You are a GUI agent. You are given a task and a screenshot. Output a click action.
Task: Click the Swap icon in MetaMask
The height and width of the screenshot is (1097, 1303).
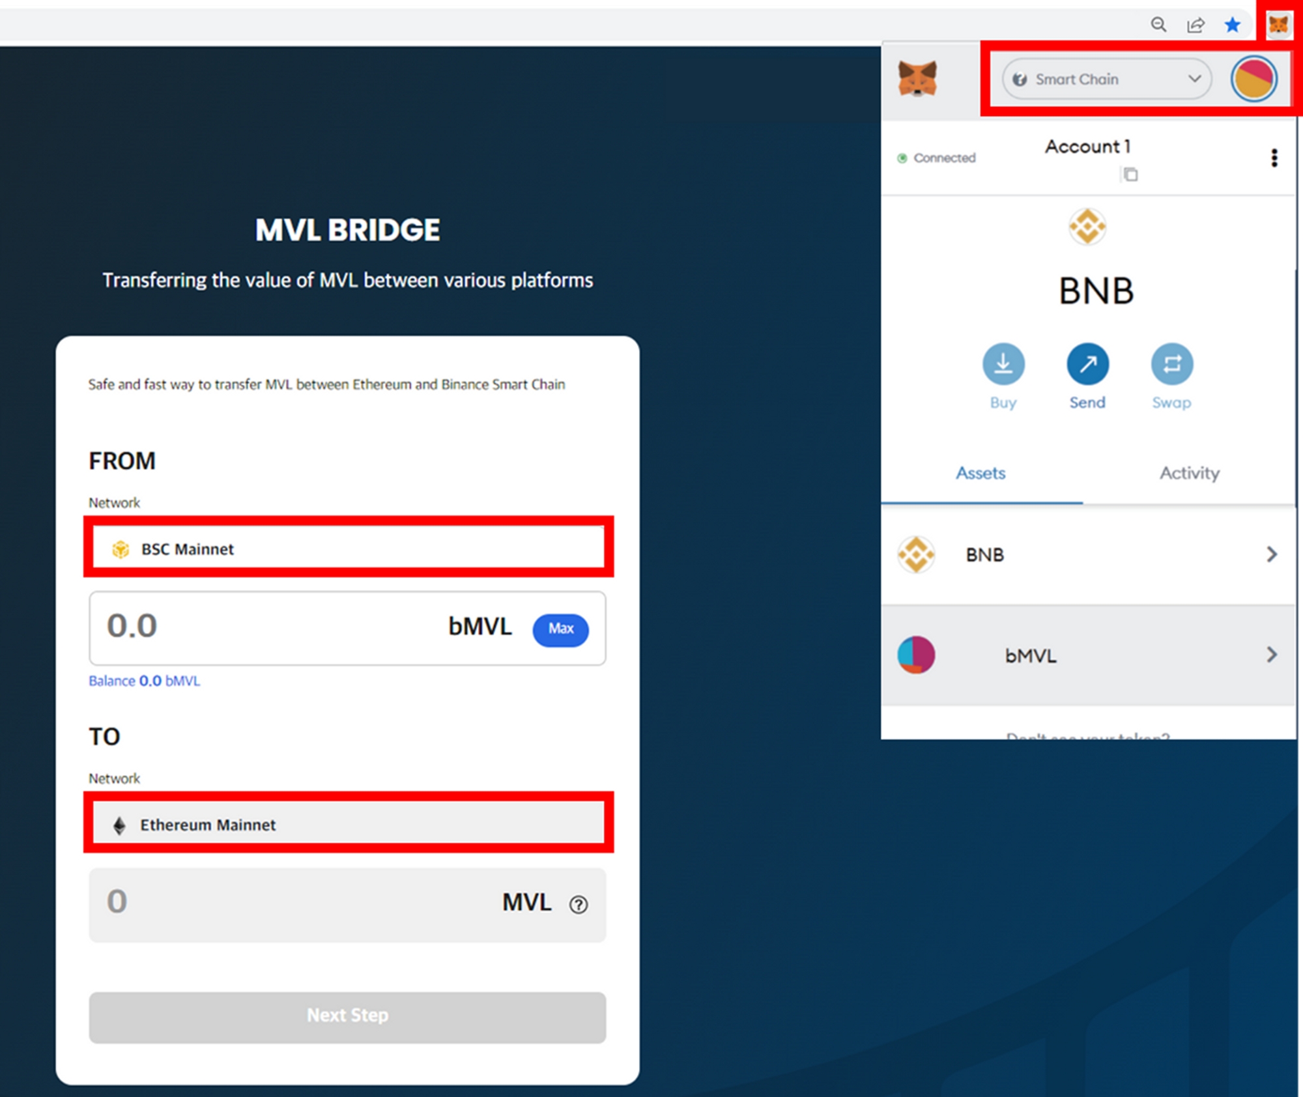coord(1172,363)
